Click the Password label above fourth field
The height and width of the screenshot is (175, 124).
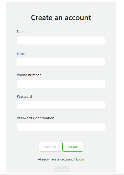(x=25, y=97)
